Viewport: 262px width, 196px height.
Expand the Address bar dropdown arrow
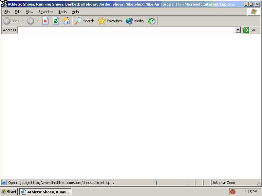click(238, 30)
